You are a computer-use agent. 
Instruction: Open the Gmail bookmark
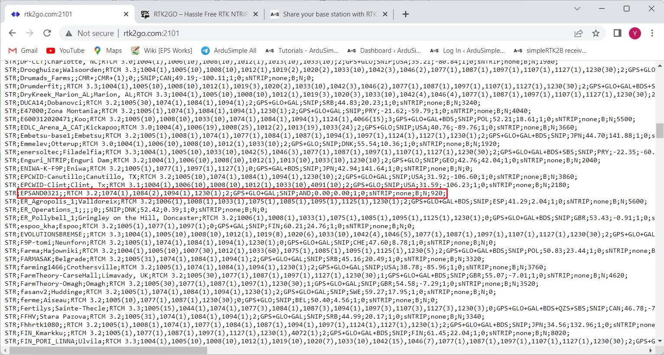pyautogui.click(x=23, y=51)
